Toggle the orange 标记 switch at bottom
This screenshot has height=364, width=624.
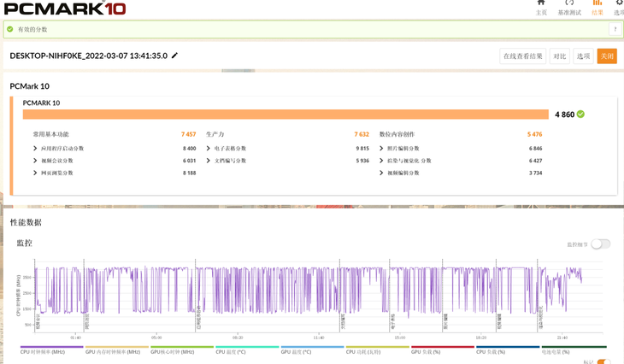pos(603,361)
